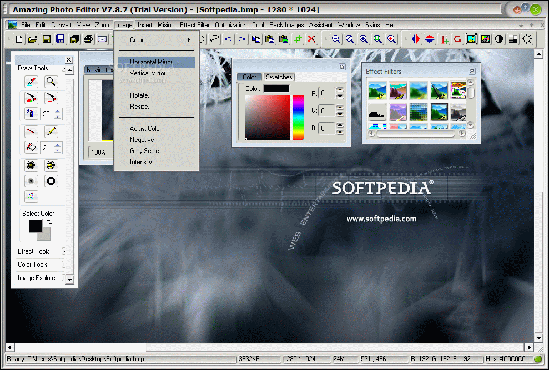
Task: Decrease the line width 2 stepper
Action: 58,150
